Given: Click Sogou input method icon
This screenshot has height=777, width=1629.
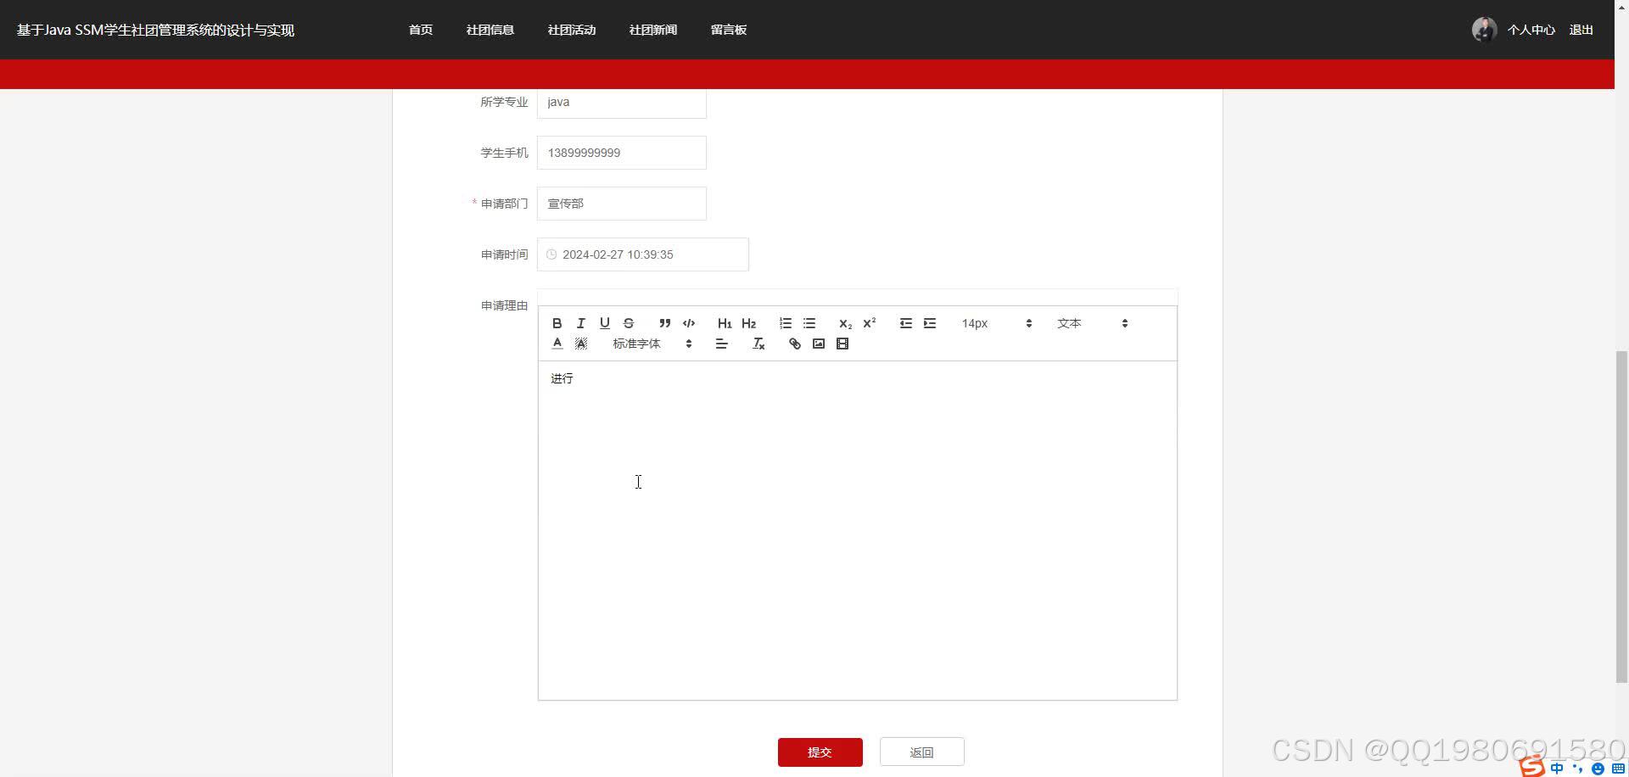Looking at the screenshot, I should coord(1532,767).
